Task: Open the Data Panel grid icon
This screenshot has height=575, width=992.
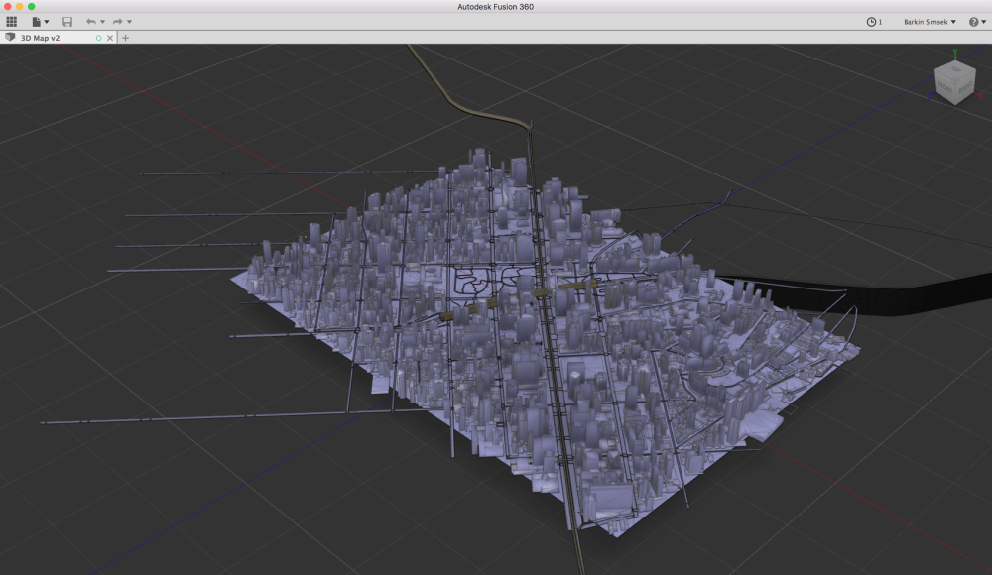Action: click(x=12, y=21)
